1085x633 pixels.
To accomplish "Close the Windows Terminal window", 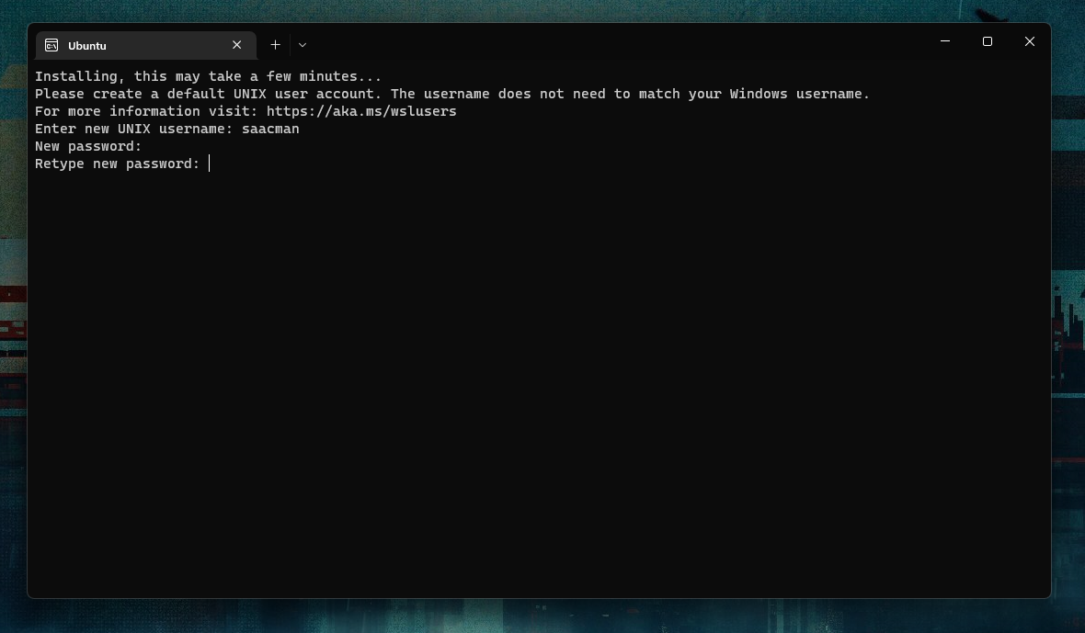I will pyautogui.click(x=1030, y=41).
